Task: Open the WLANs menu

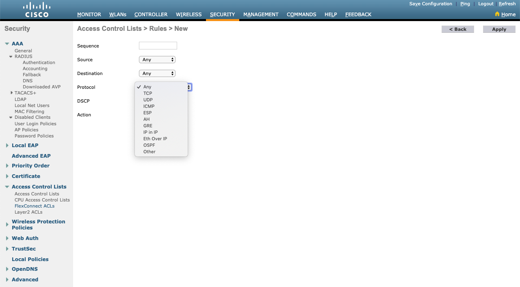Action: pos(117,14)
